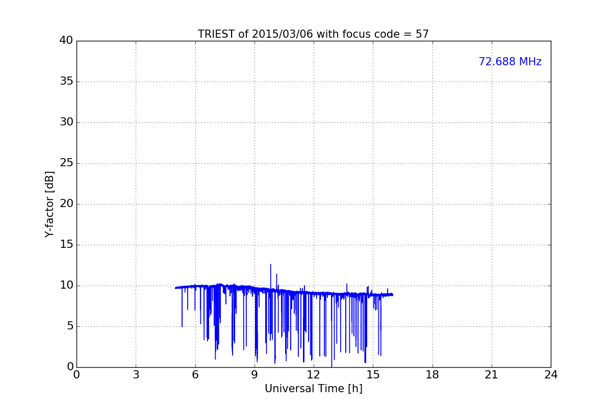Click x-axis tick label 24
The image size is (612, 408).
tap(551, 375)
